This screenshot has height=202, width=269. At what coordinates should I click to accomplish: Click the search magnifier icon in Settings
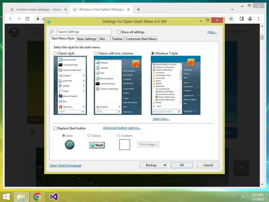pyautogui.click(x=51, y=32)
